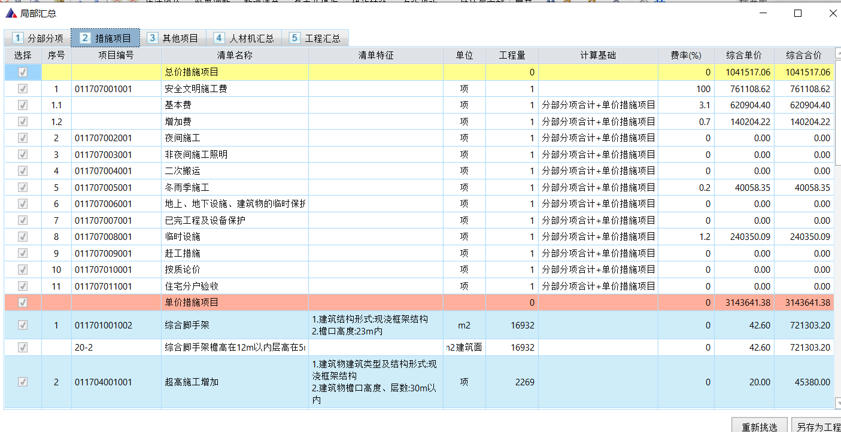841x432 pixels.
Task: Select 按质论价 name cell
Action: (235, 270)
